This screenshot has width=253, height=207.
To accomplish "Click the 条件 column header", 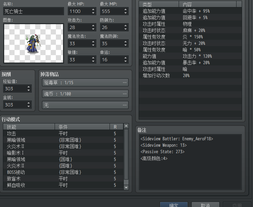I will pyautogui.click(x=82, y=127).
